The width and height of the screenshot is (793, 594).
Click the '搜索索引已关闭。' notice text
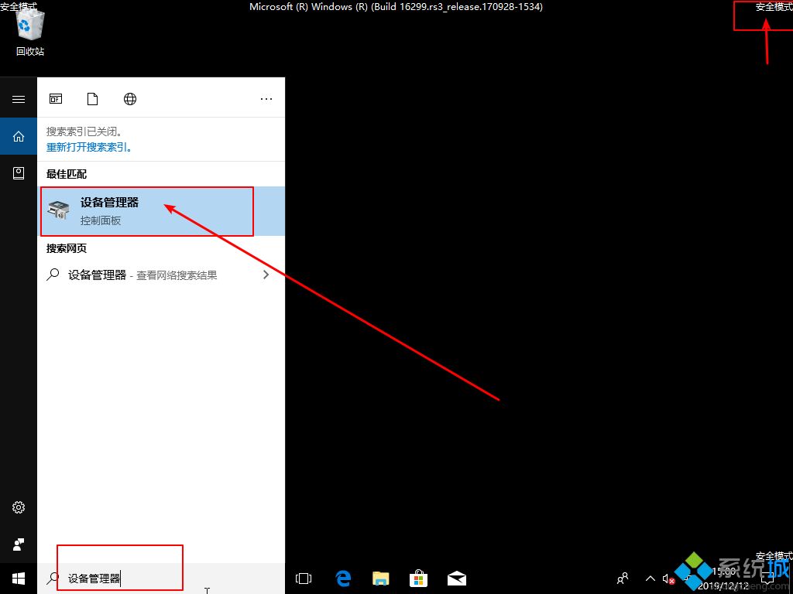84,131
